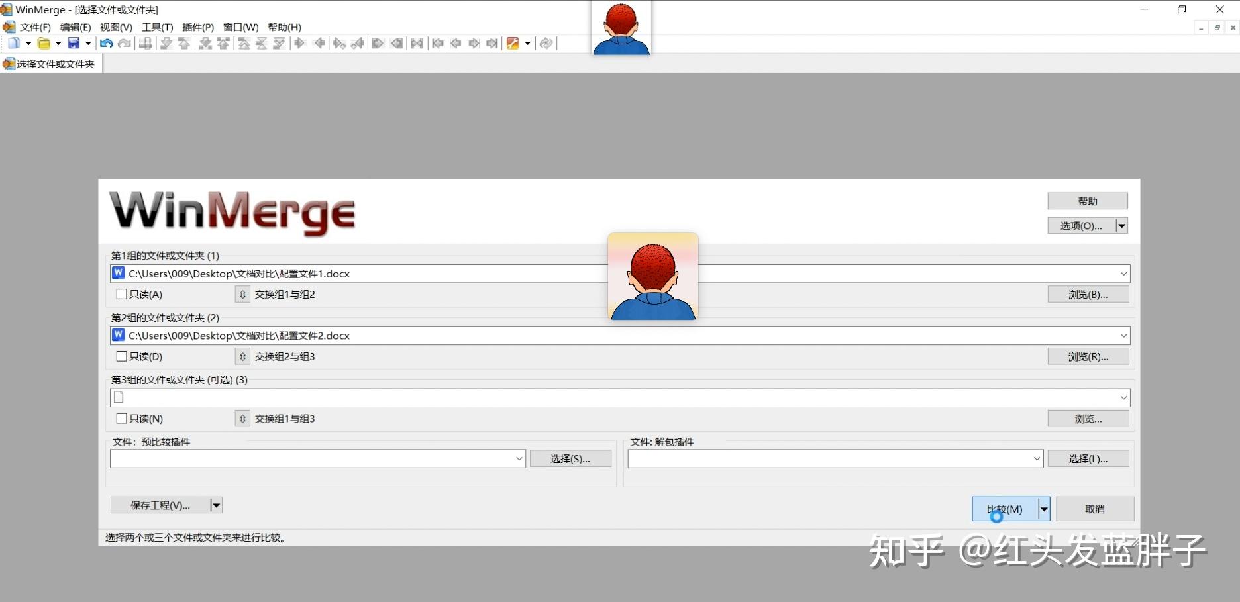
Task: Click the Next Conflict toolbar icon
Action: [x=206, y=43]
